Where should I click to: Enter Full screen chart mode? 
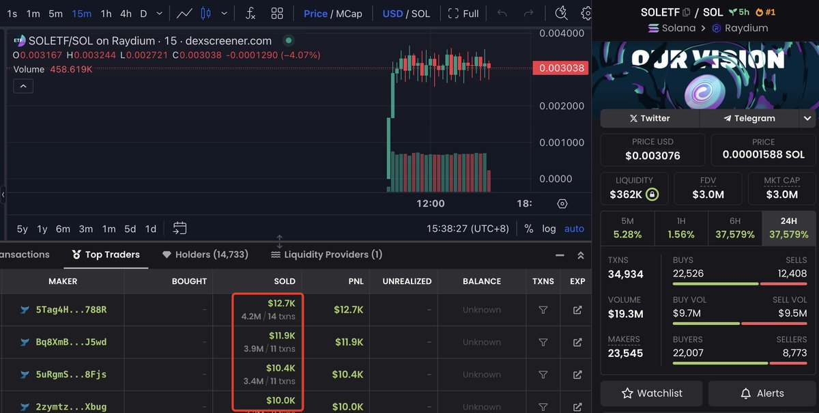(x=463, y=14)
